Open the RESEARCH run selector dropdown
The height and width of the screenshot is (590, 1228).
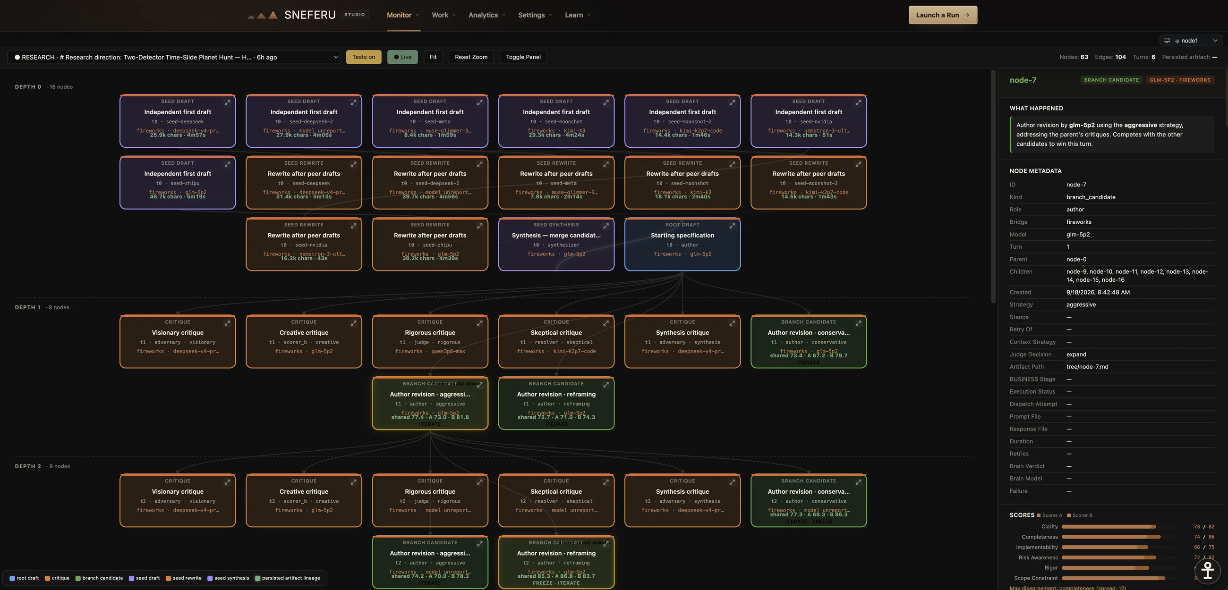[x=174, y=57]
